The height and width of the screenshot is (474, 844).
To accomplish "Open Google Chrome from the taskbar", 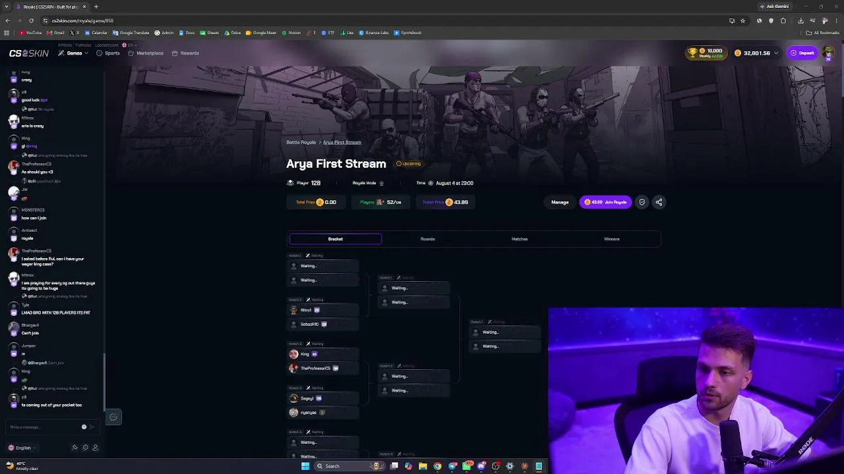I will [x=437, y=466].
